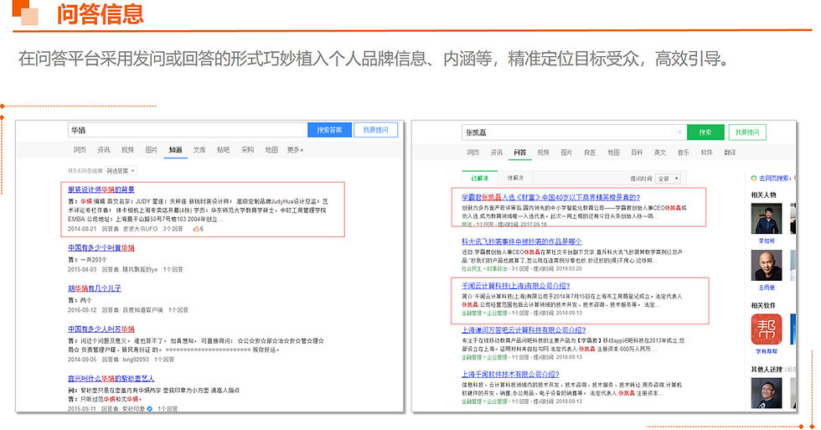
Task: Open result 上海千阁软件技术有限公司介绍?
Action: tap(510, 375)
